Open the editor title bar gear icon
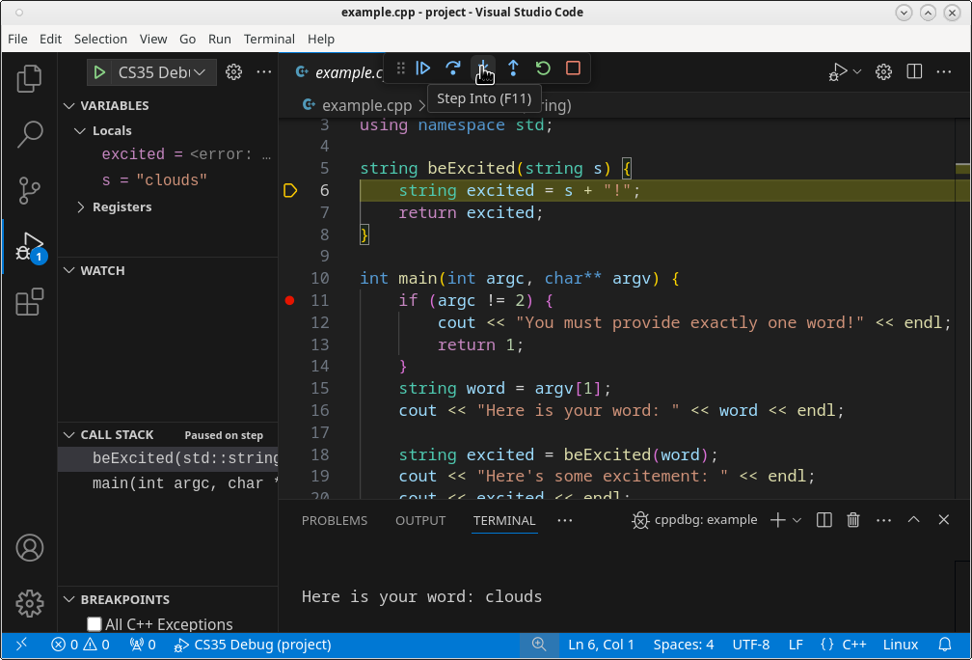972x660 pixels. (883, 72)
